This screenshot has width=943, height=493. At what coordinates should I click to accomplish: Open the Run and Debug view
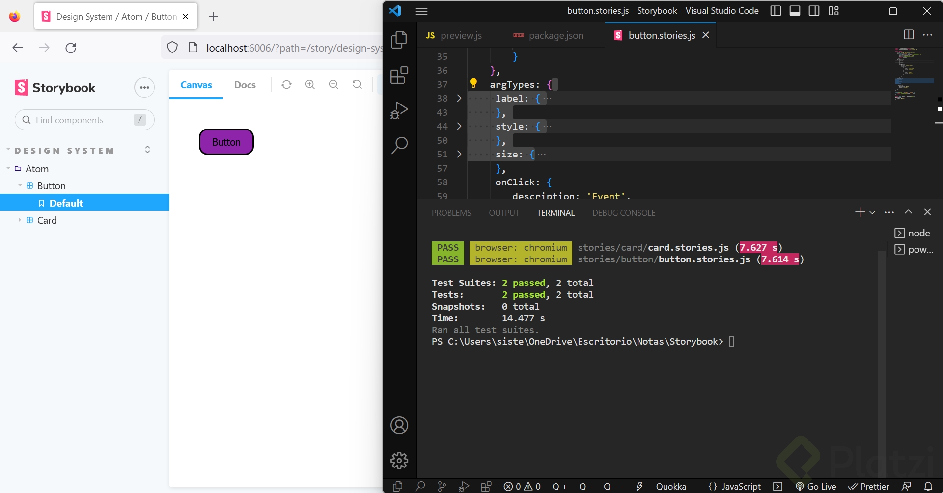[399, 110]
